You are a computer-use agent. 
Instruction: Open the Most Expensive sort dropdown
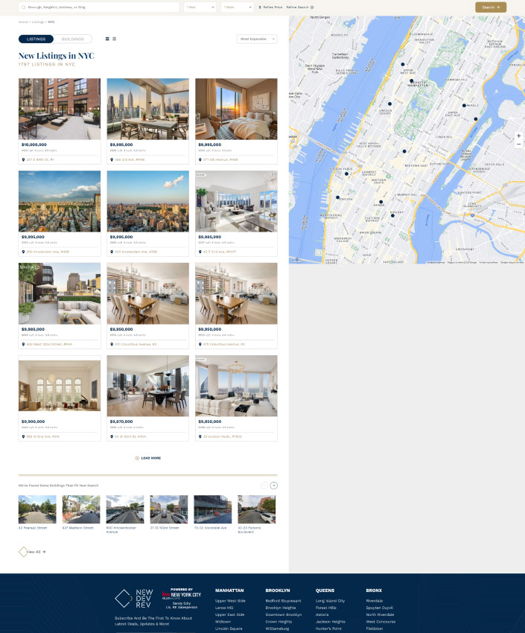pos(257,39)
